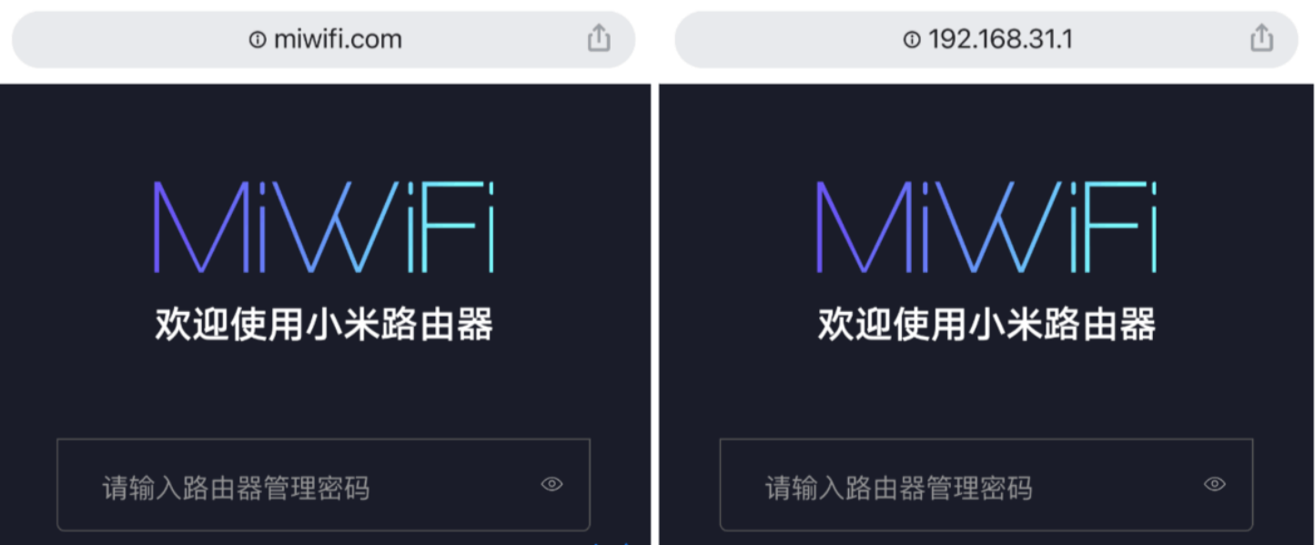The height and width of the screenshot is (545, 1315).
Task: Show password with left page's eye icon
Action: (x=551, y=484)
